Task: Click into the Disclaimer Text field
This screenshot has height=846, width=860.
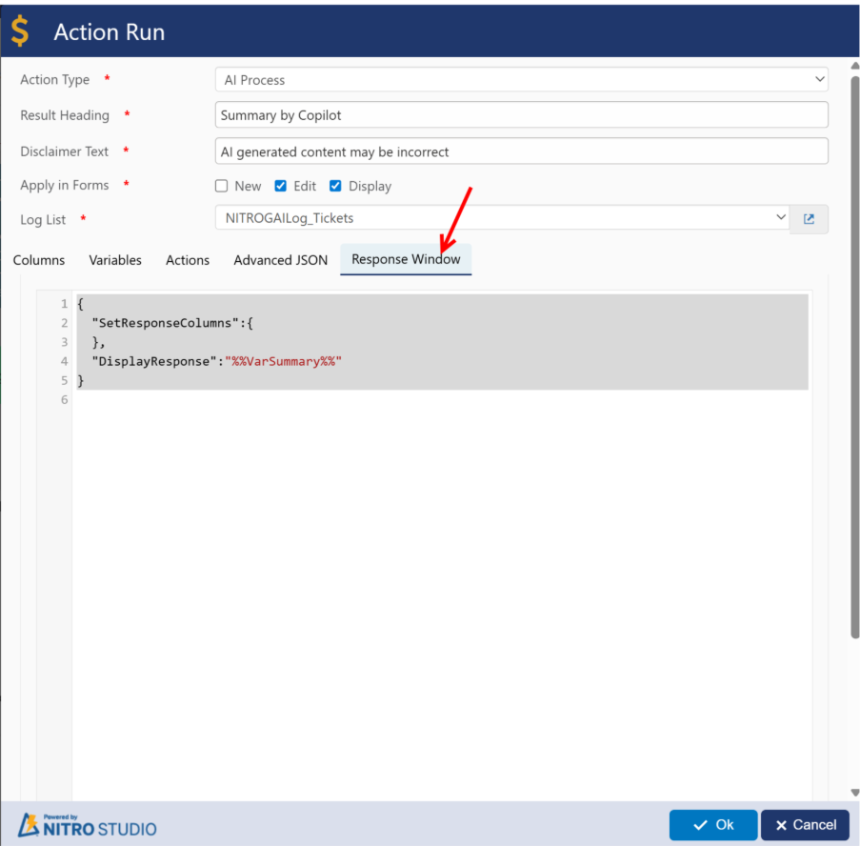Action: [x=521, y=151]
